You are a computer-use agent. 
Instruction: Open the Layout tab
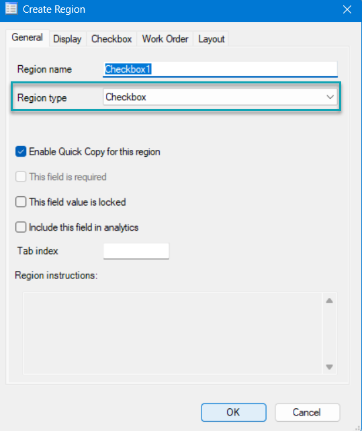tap(211, 39)
